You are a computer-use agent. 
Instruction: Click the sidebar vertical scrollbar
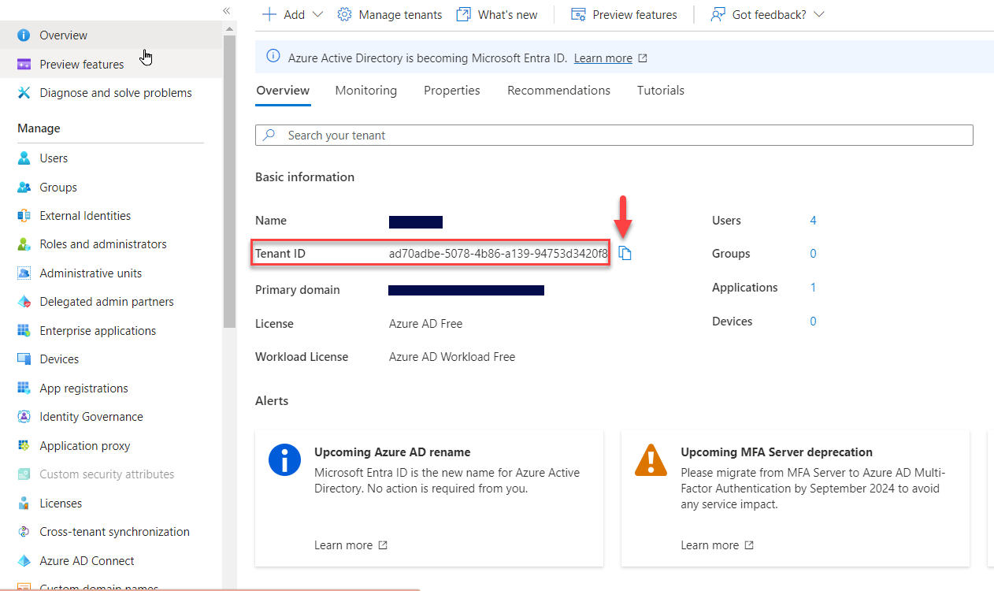coord(229,181)
